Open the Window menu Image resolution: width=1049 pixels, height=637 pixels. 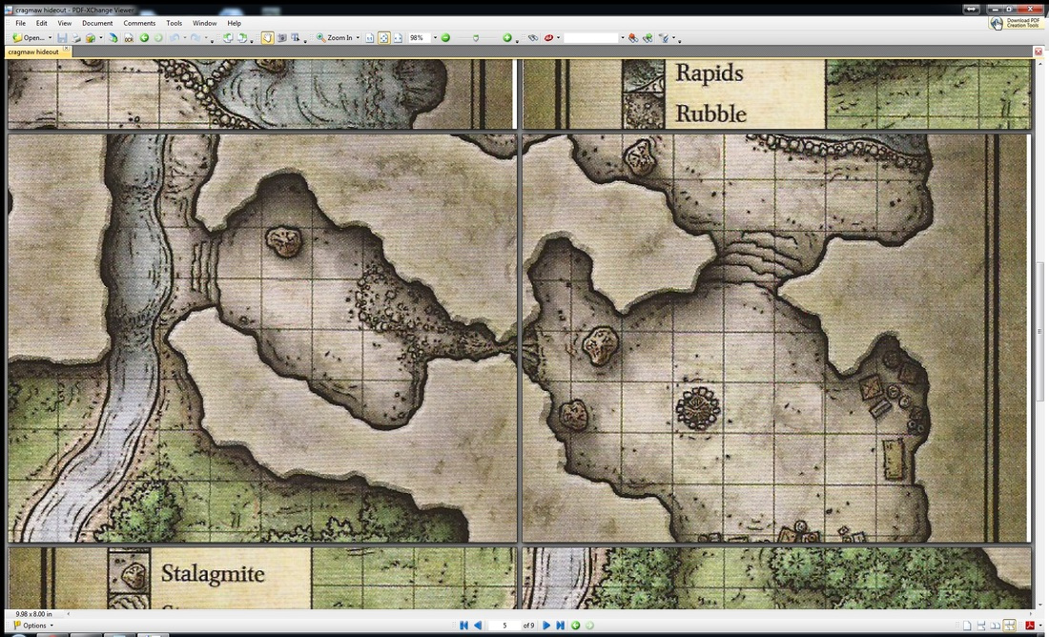pyautogui.click(x=205, y=23)
